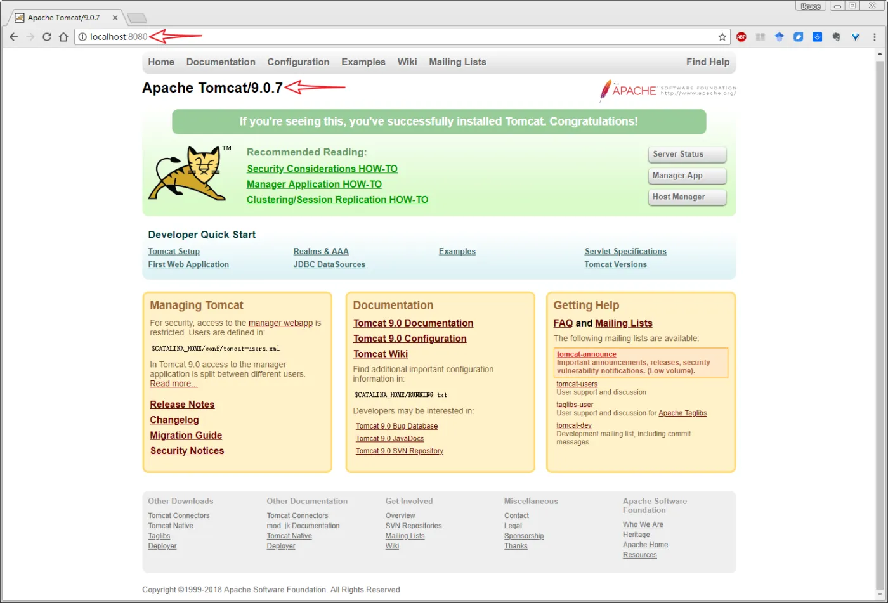Open Find Help in the navigation bar
Screen dimensions: 888x603
pyautogui.click(x=708, y=62)
